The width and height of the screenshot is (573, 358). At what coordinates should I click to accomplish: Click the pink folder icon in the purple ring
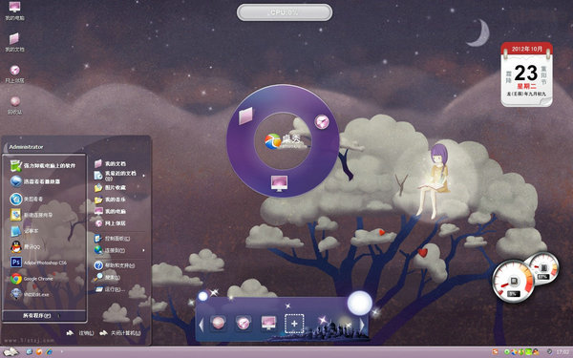point(245,116)
